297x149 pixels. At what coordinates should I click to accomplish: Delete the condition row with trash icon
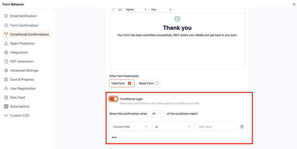coord(242,127)
